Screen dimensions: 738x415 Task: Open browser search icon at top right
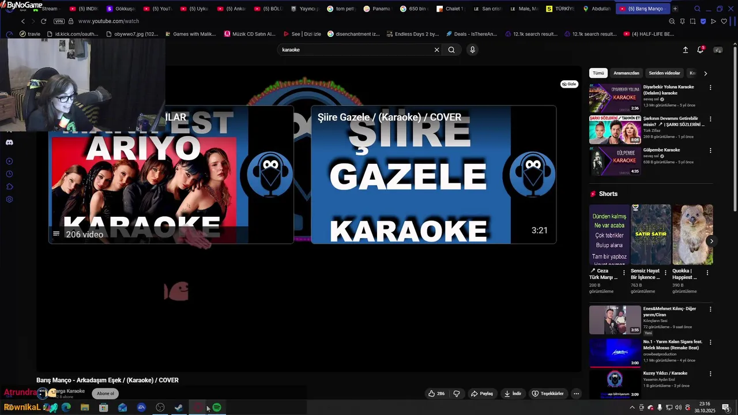[697, 9]
